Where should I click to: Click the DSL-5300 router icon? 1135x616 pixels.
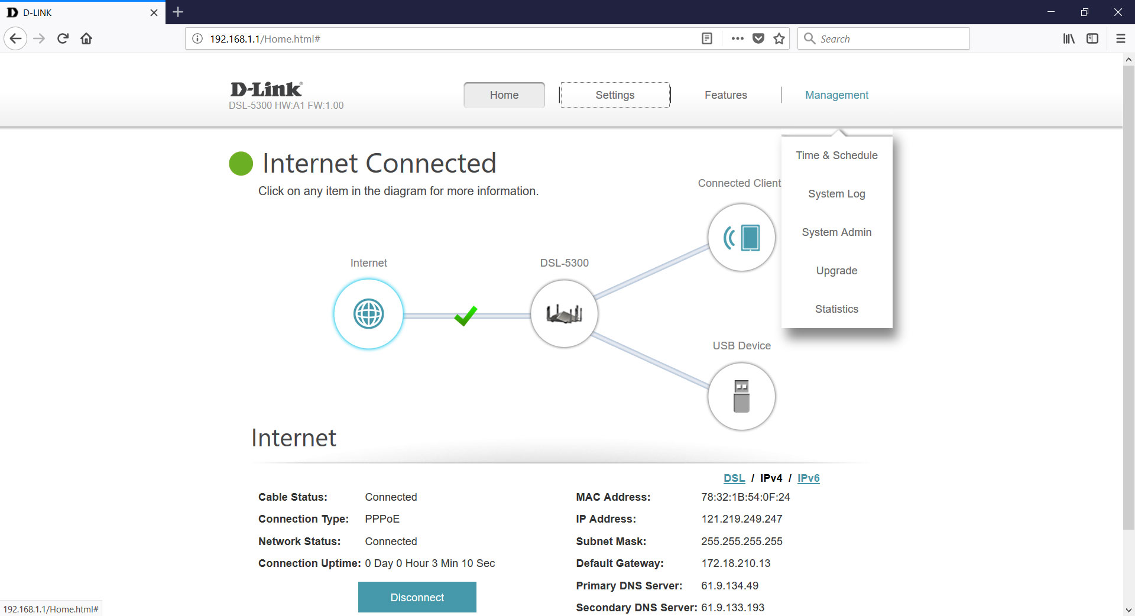[x=564, y=314]
